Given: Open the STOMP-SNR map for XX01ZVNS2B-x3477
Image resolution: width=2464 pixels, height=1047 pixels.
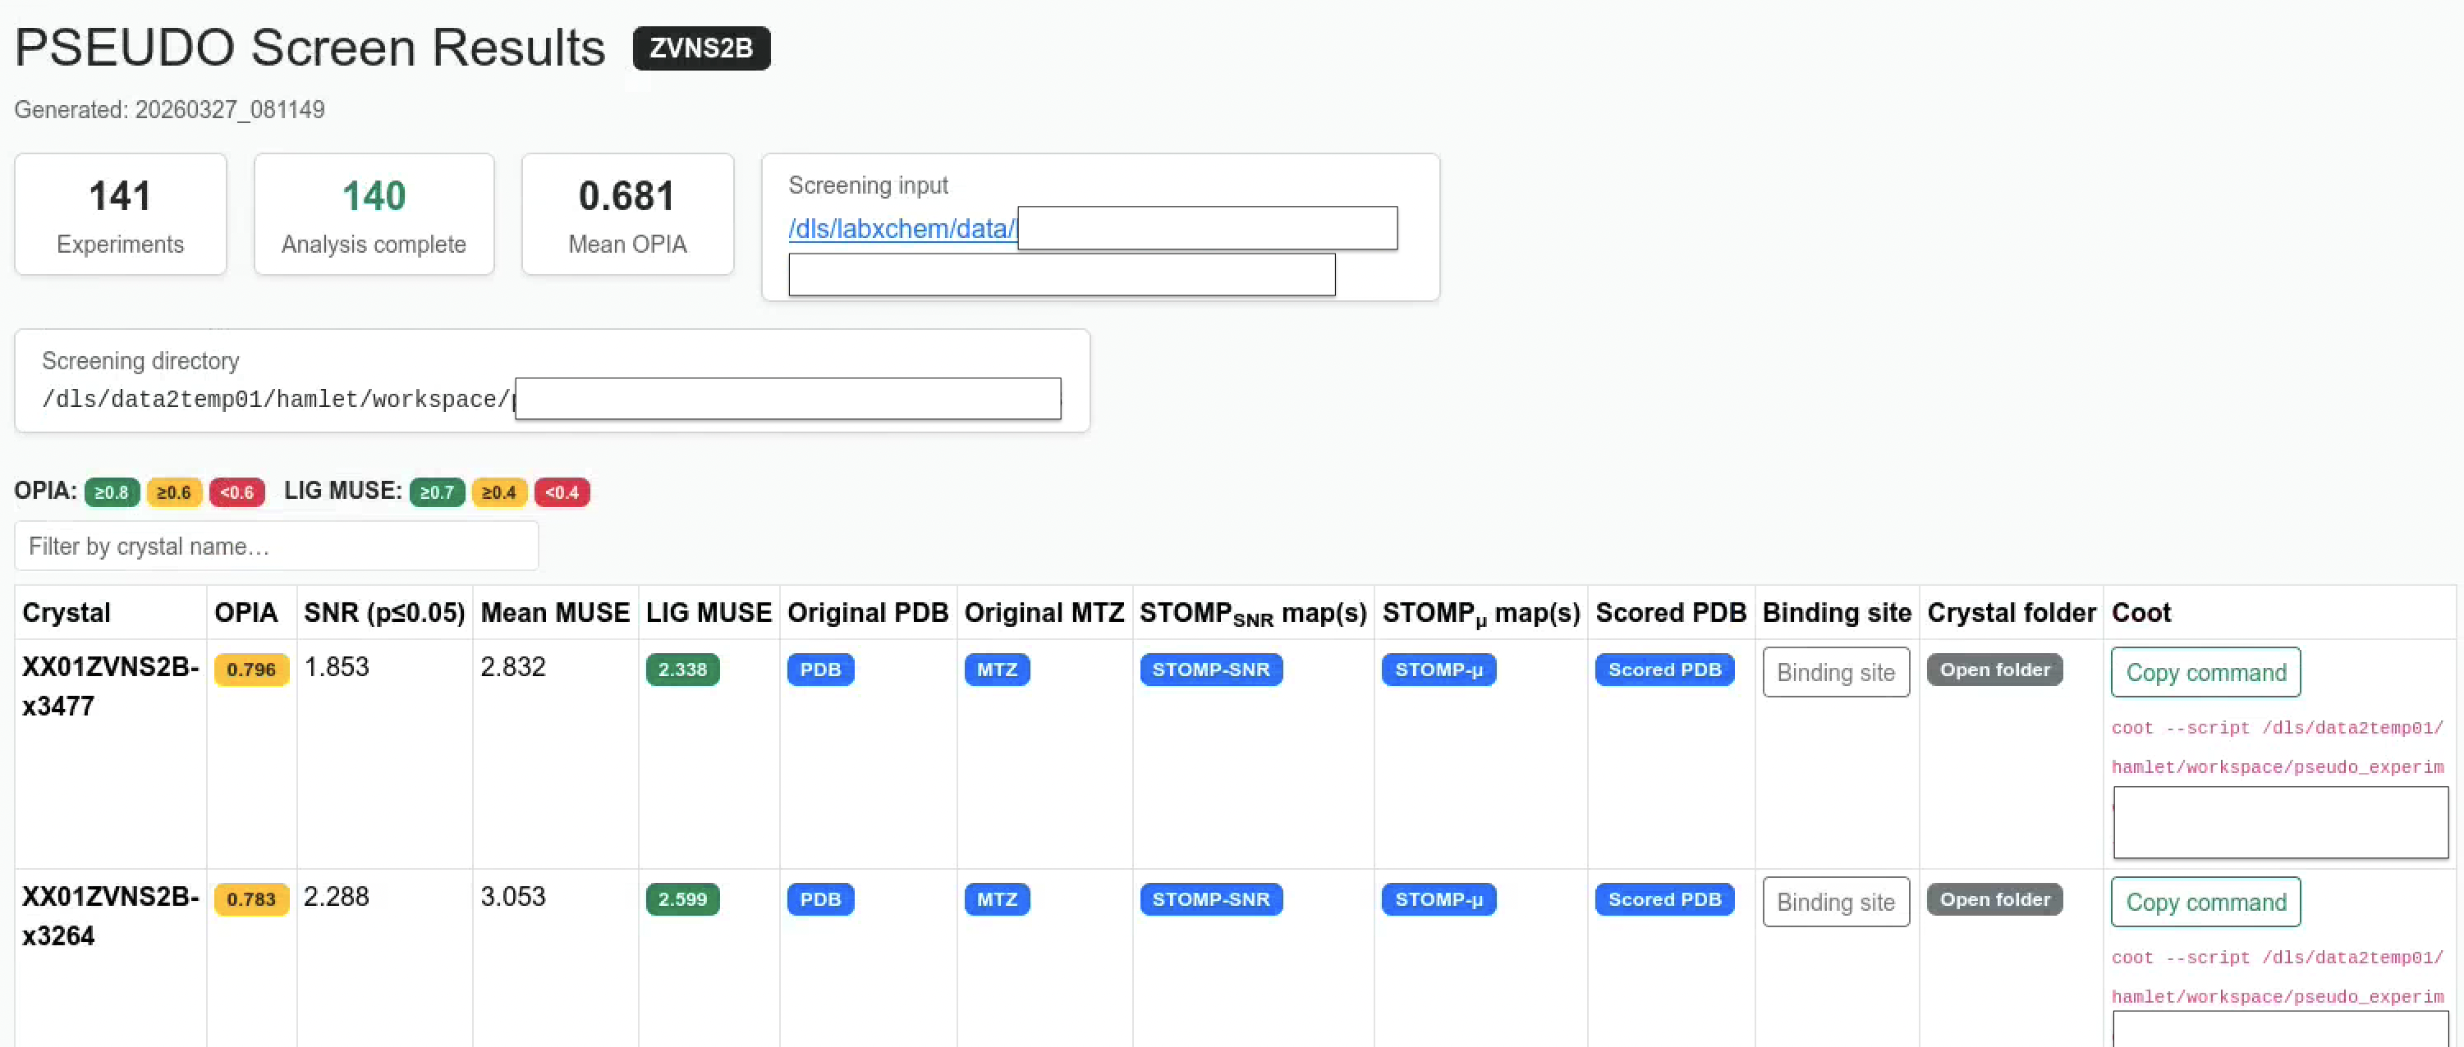Looking at the screenshot, I should tap(1210, 670).
